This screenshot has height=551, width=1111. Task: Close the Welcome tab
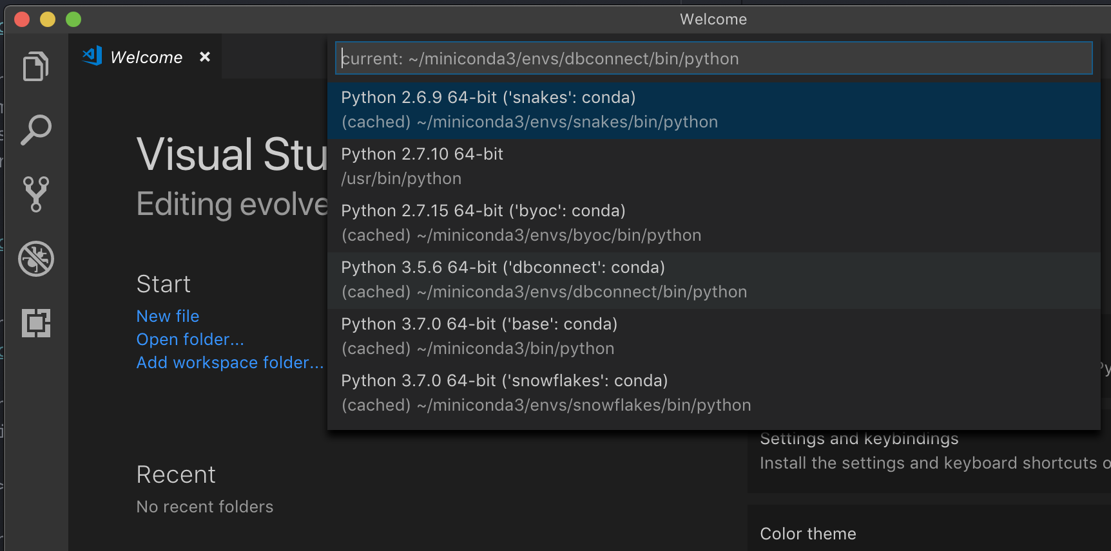tap(205, 57)
